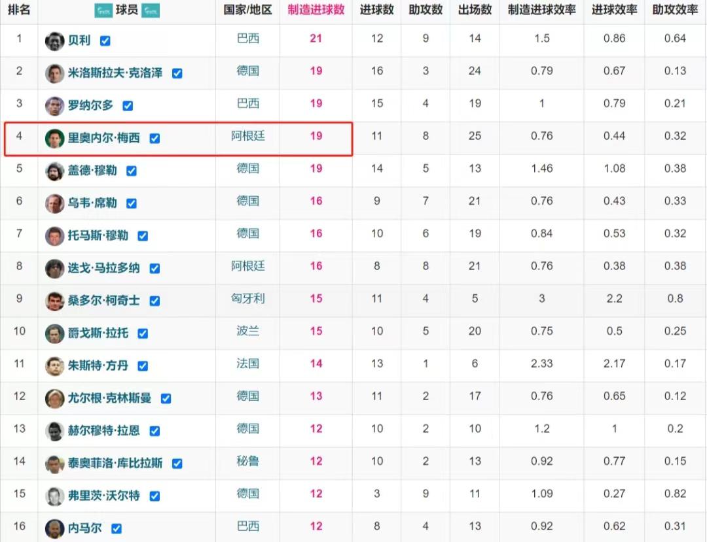This screenshot has height=542, width=707.
Task: Open player link 迭戈·马拉多纳
Action: pyautogui.click(x=103, y=268)
